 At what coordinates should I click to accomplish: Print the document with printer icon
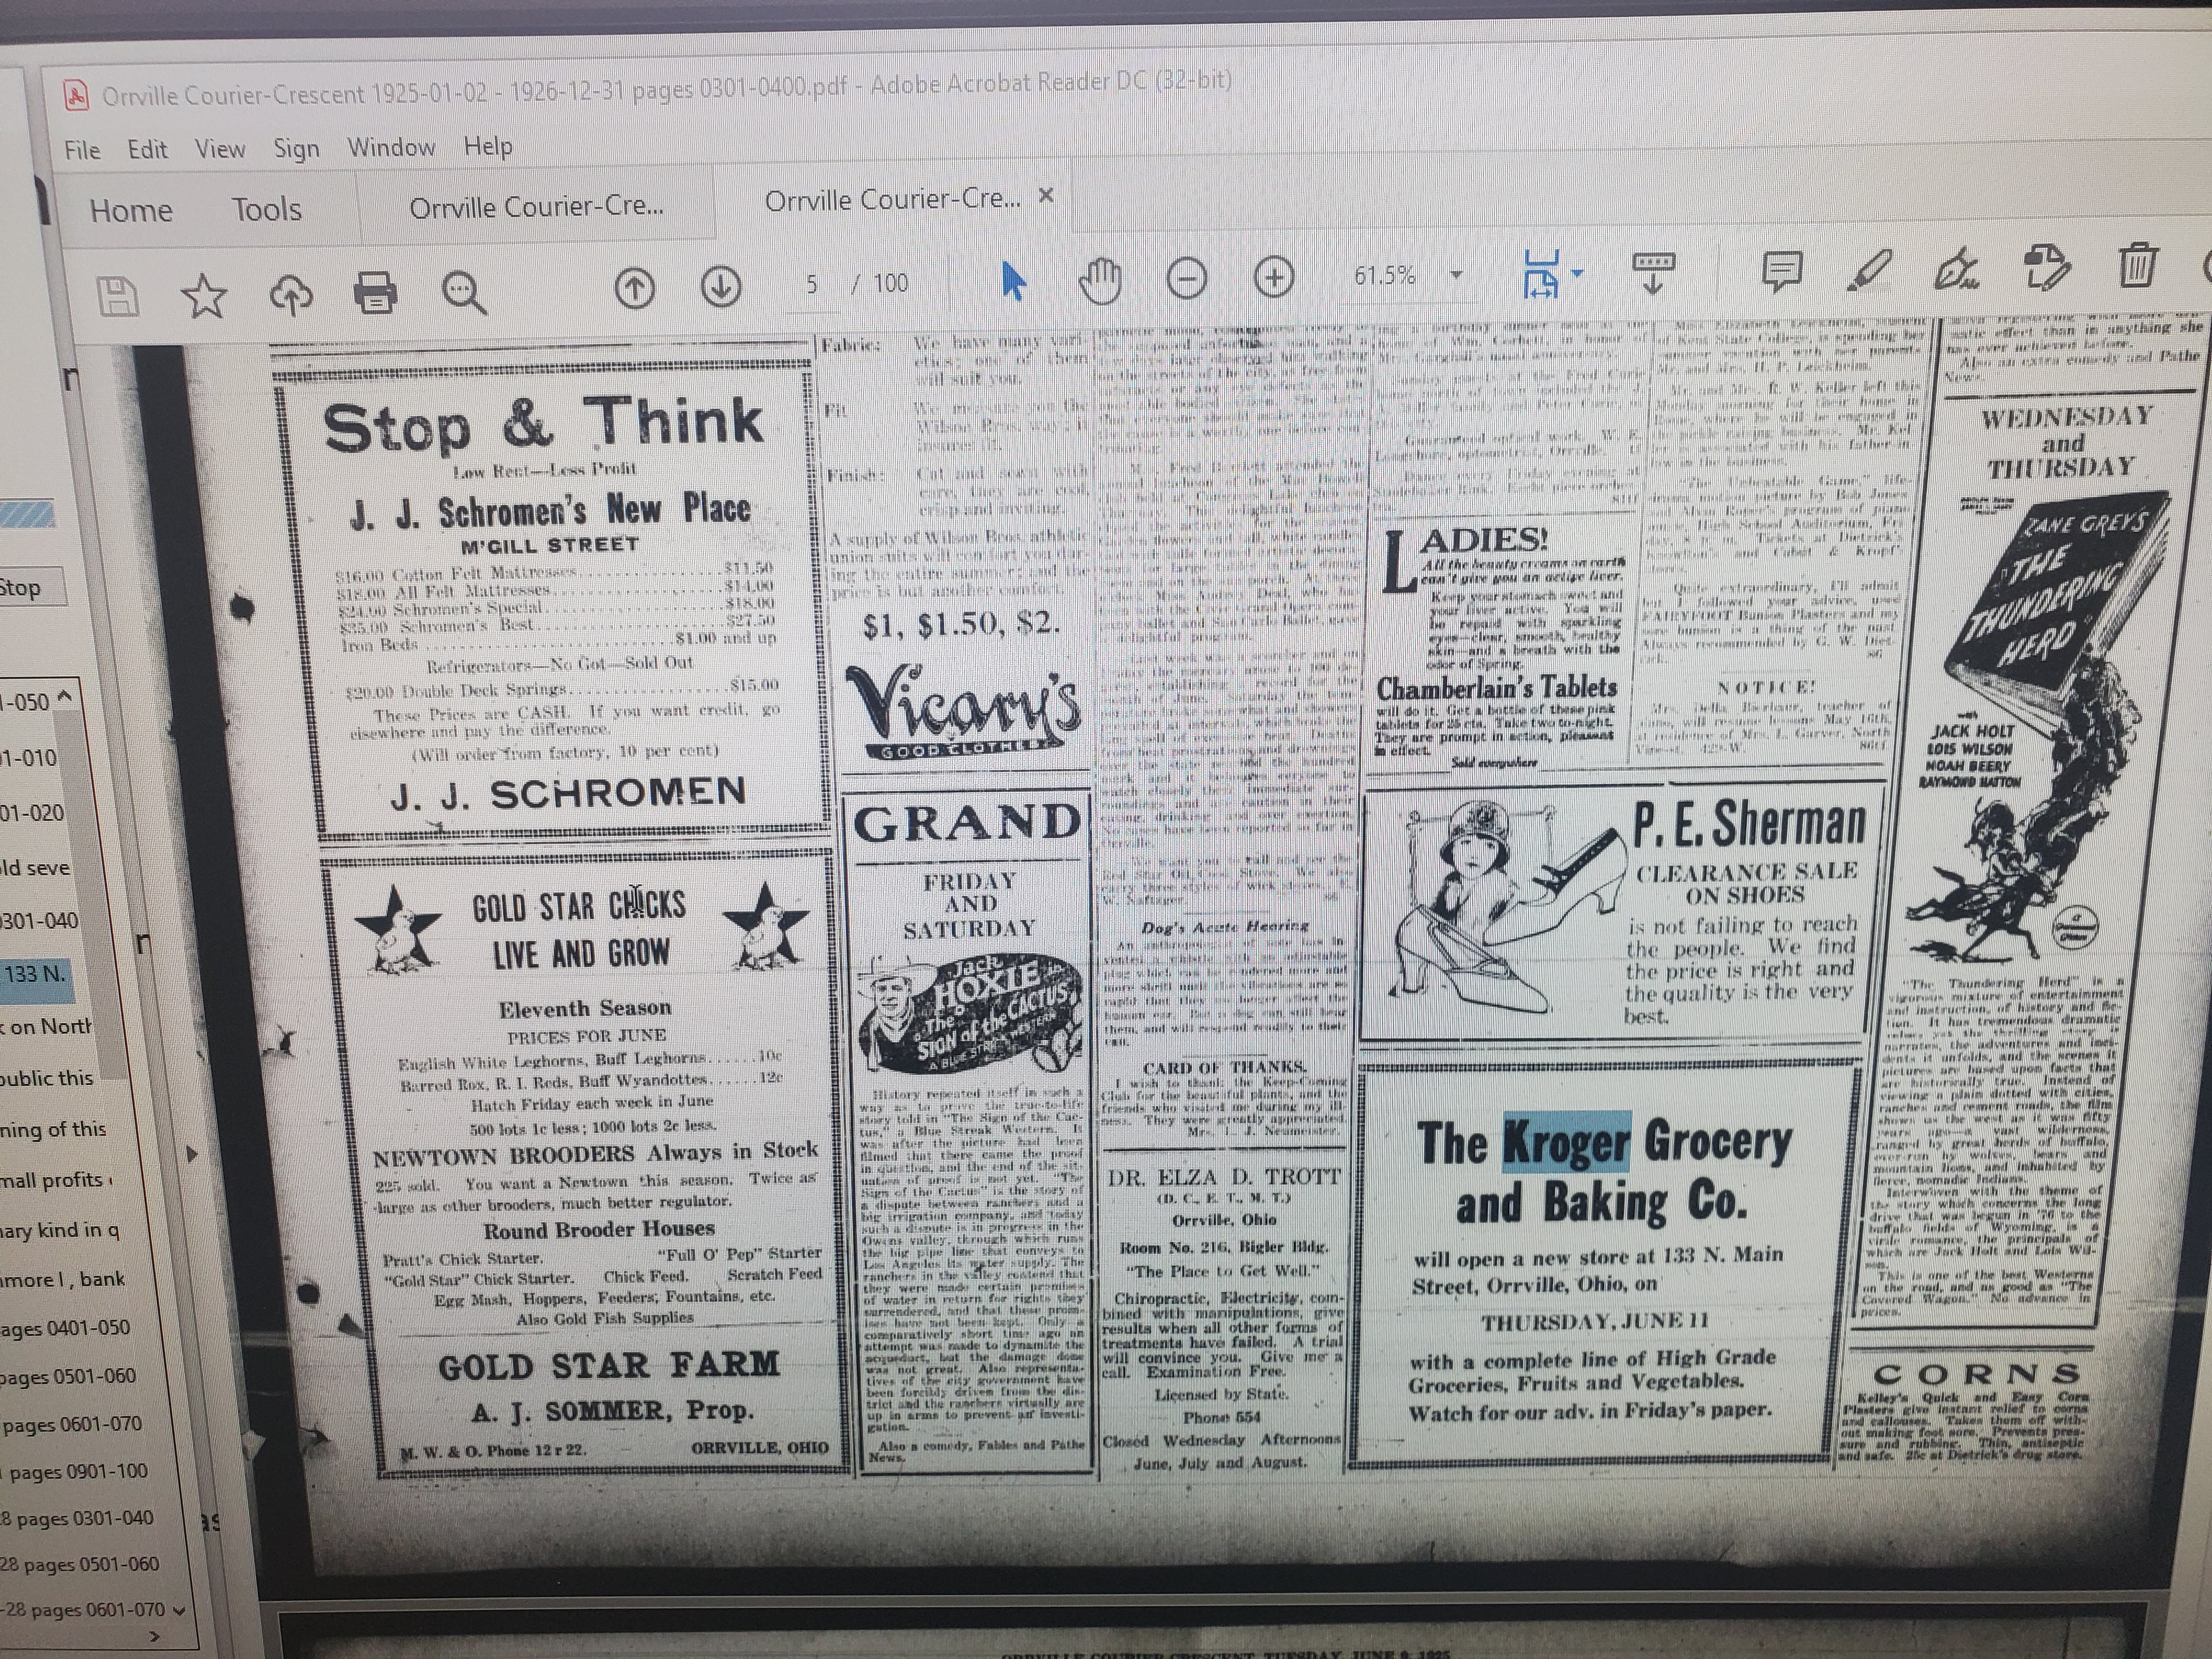(376, 292)
